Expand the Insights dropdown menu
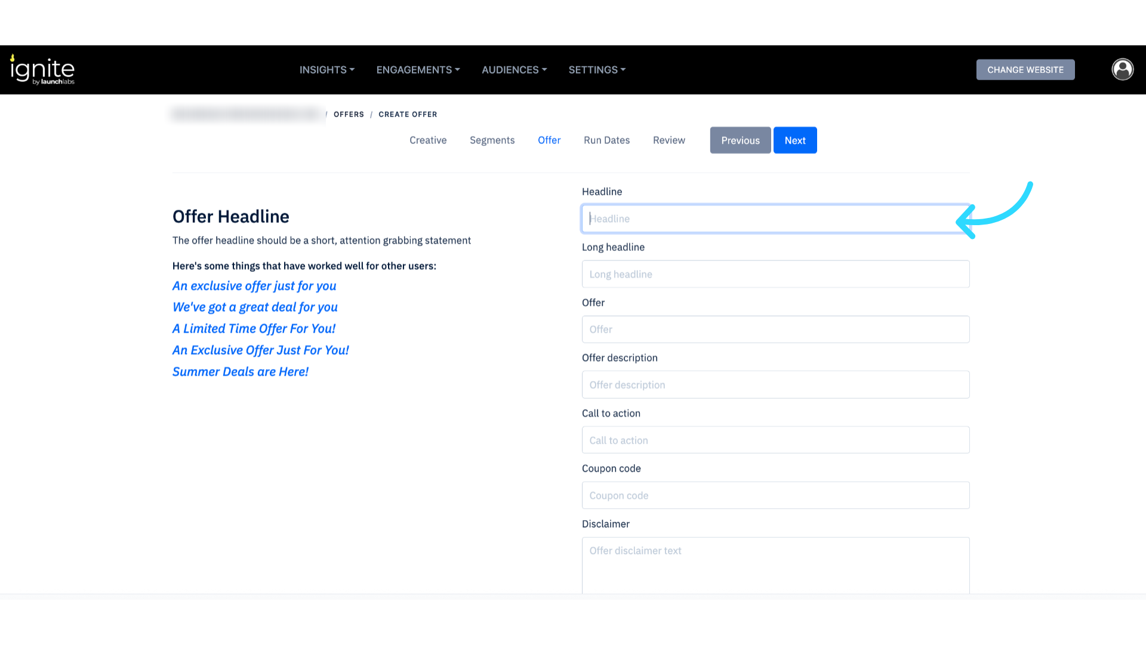 tap(326, 70)
